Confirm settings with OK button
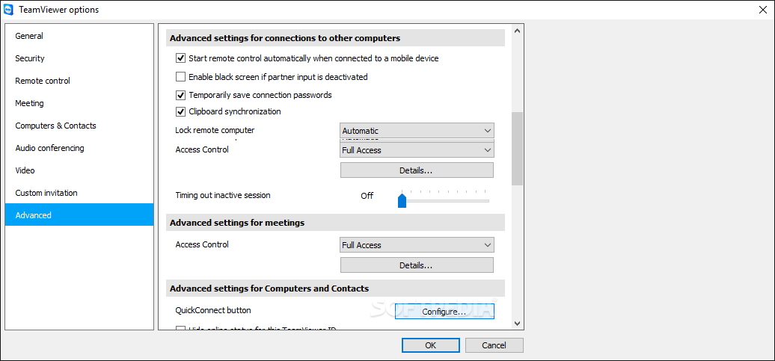Image resolution: width=775 pixels, height=361 pixels. pyautogui.click(x=430, y=345)
